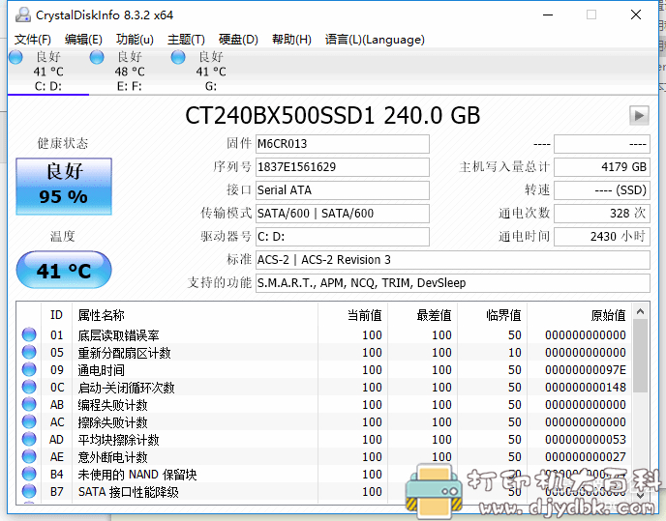Viewport: 666px width, 521px height.
Task: Click power on count value 328 次
Action: click(602, 214)
